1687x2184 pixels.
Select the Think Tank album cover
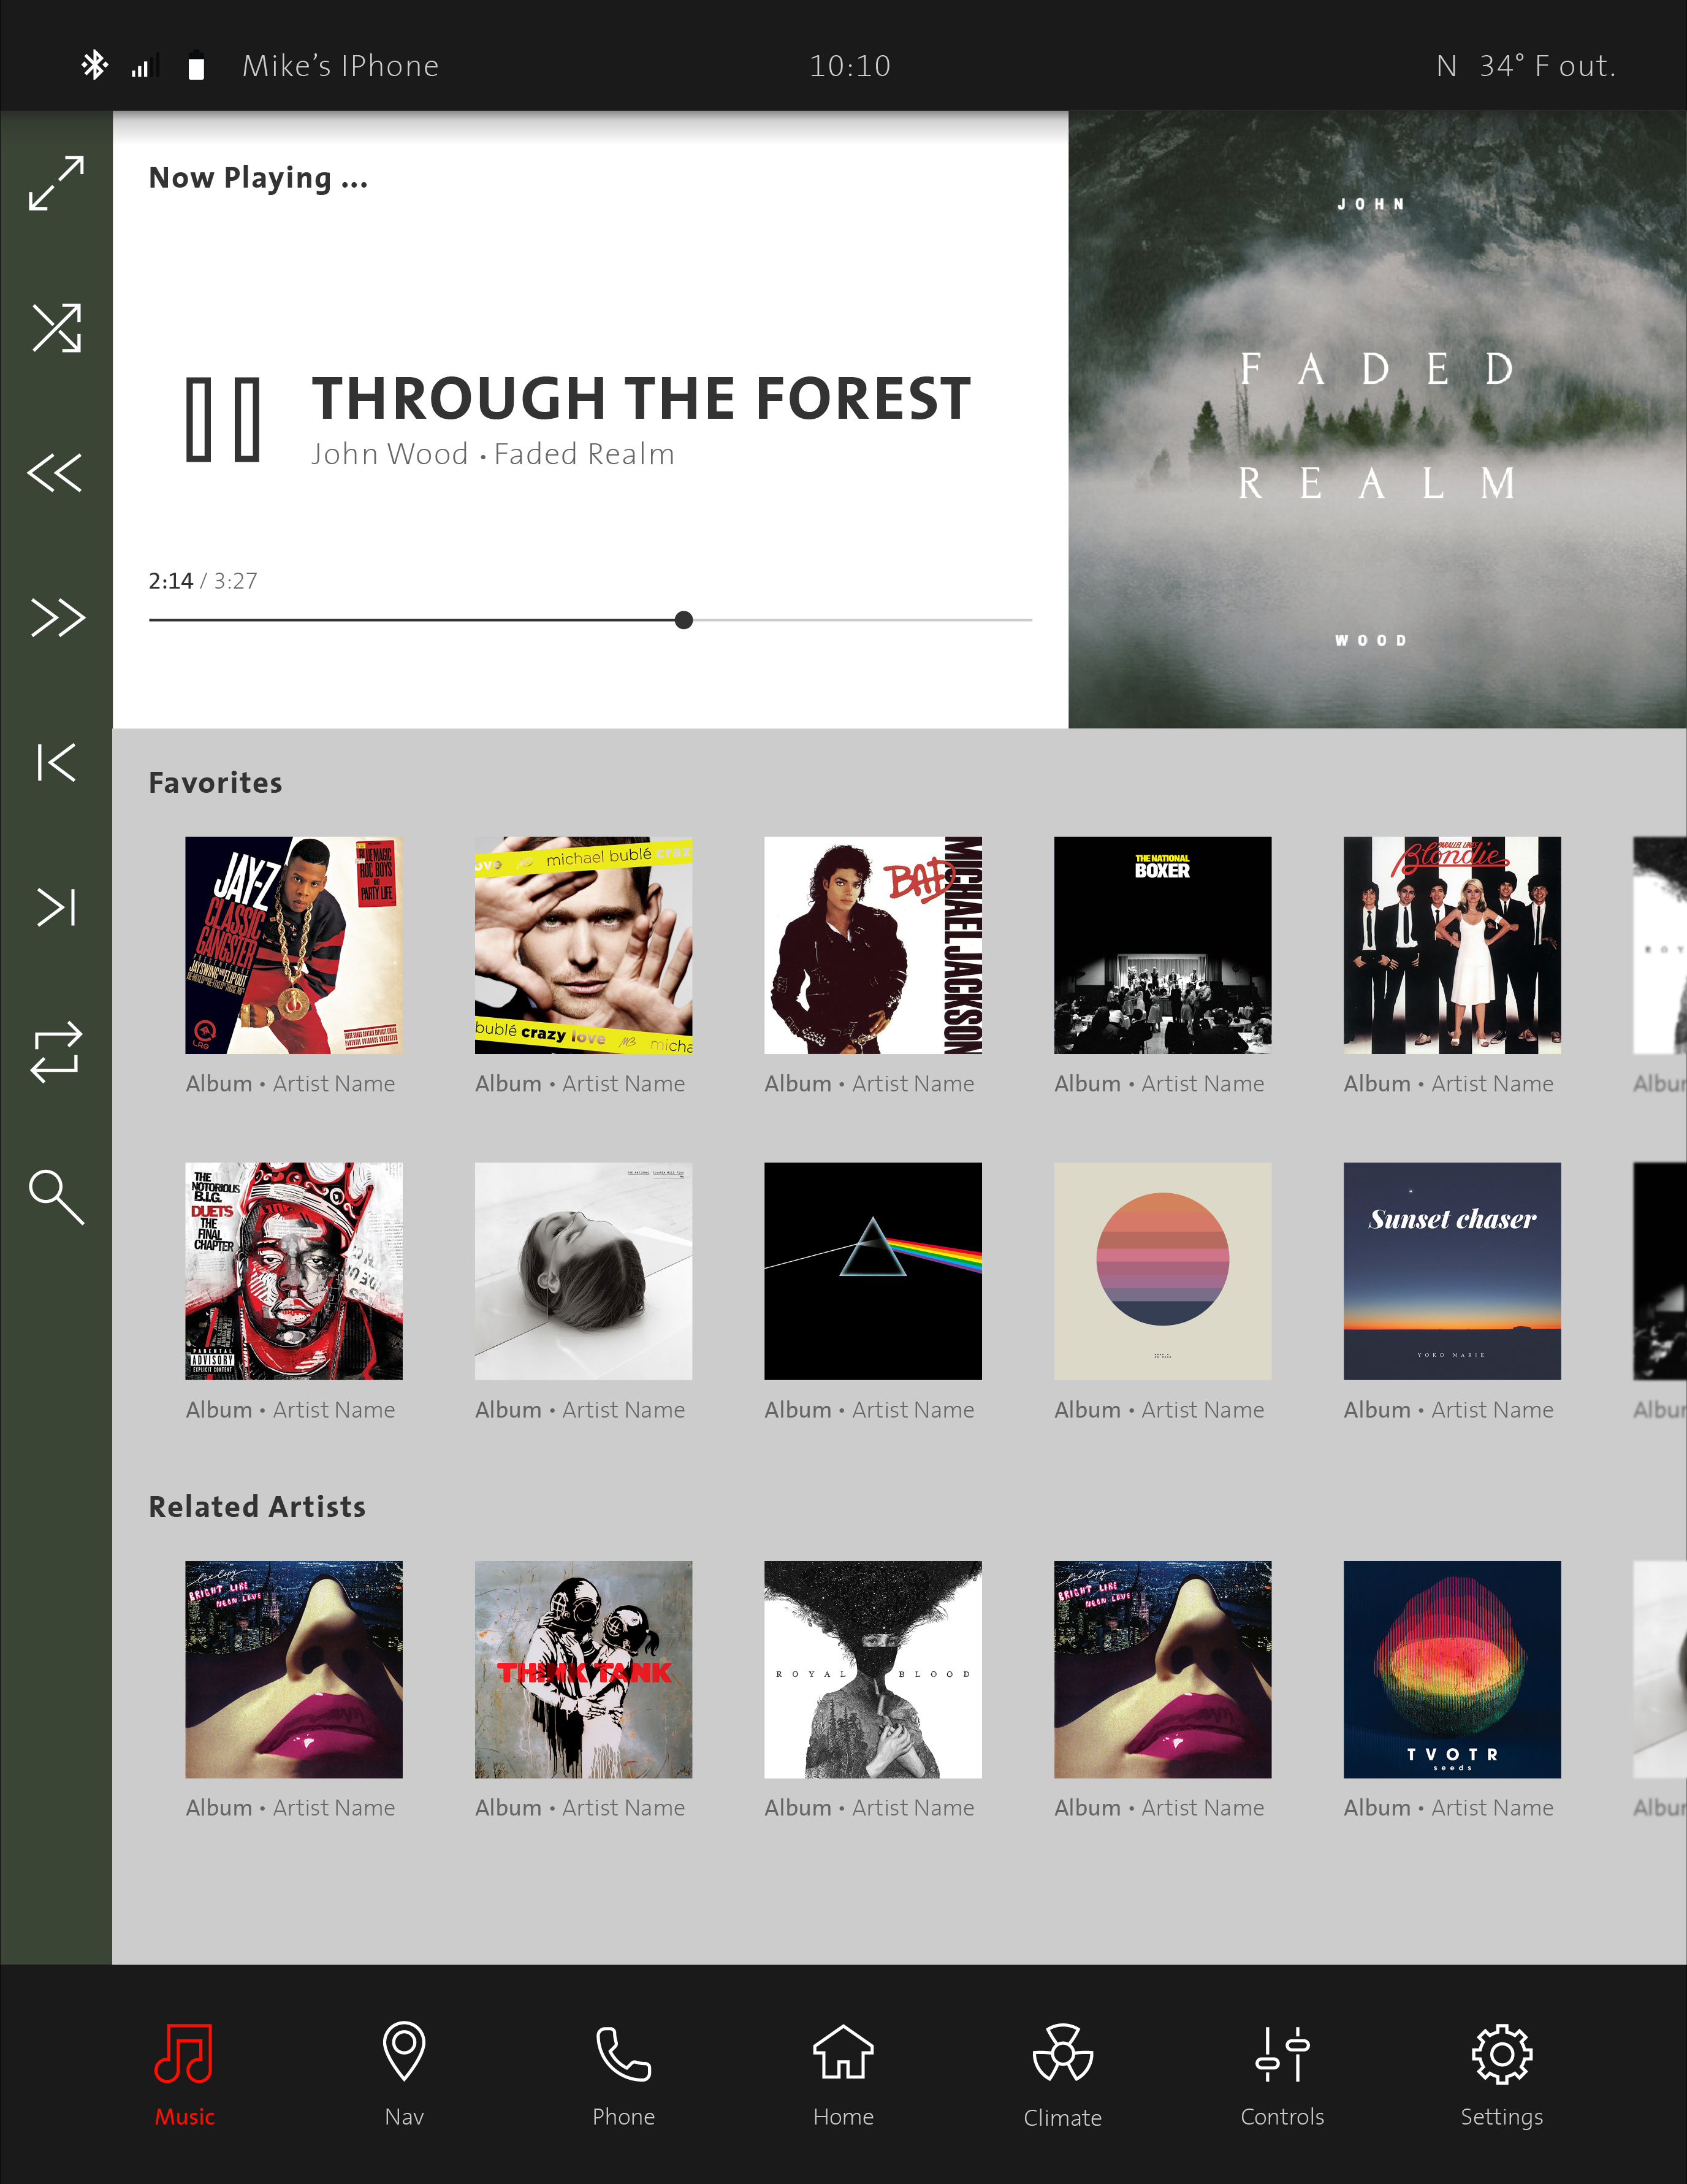tap(583, 1669)
